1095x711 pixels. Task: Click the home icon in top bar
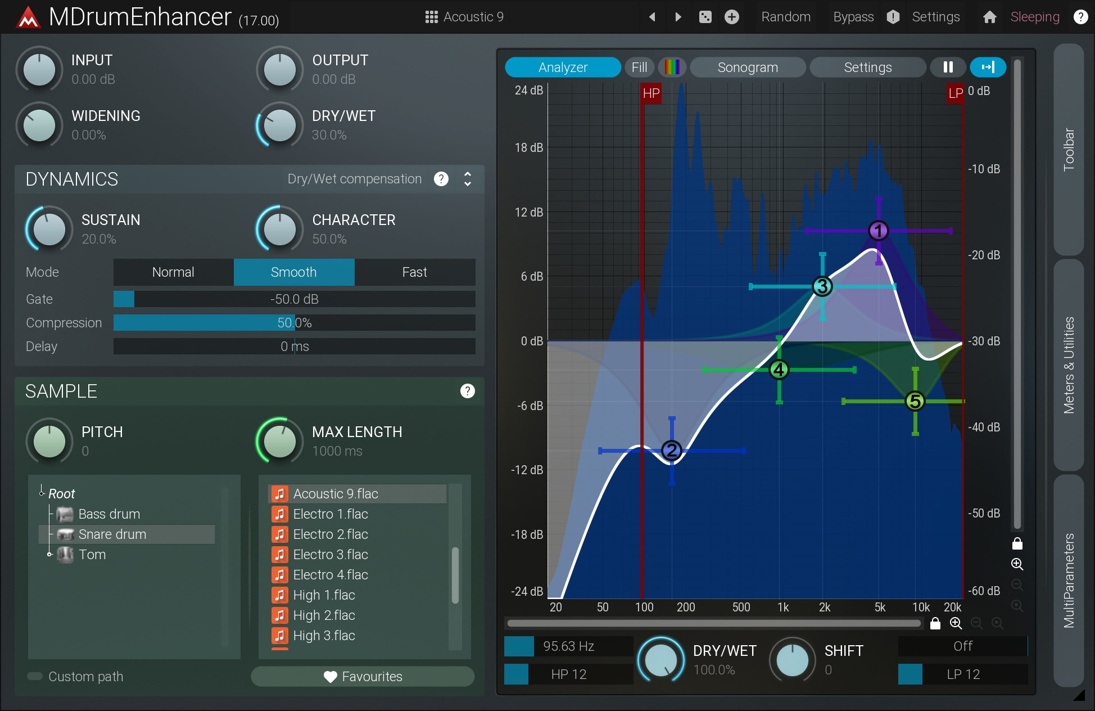[989, 17]
